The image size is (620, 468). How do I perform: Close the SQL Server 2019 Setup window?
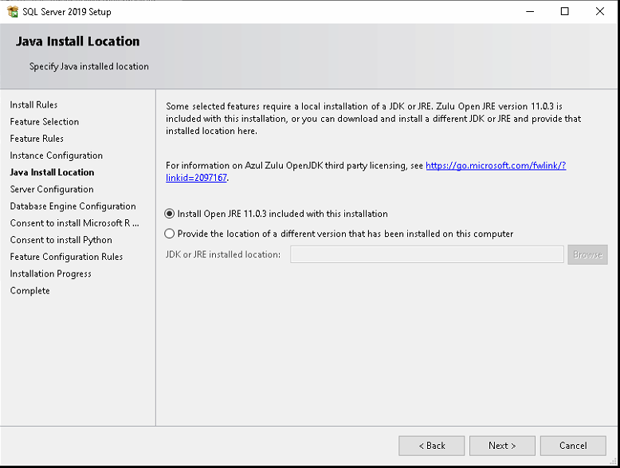click(x=600, y=11)
